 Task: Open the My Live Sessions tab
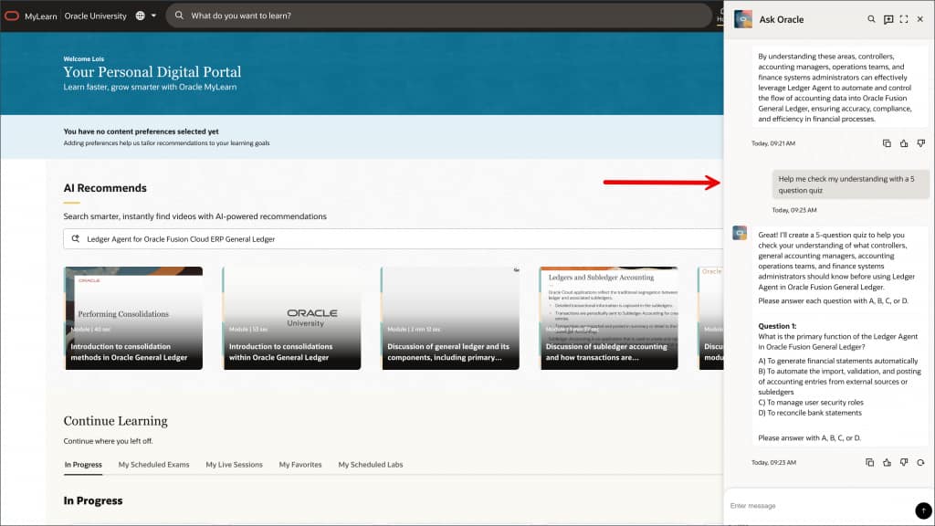pyautogui.click(x=234, y=465)
